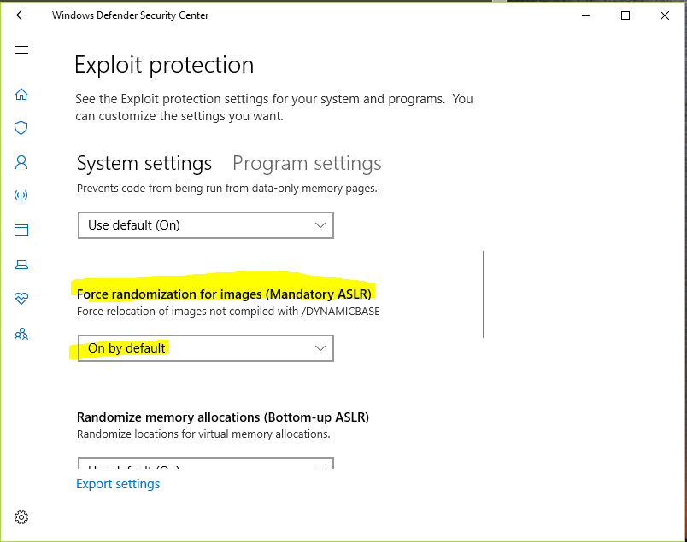Open the 'On by default' Mandatory ASLR dropdown
This screenshot has height=542, width=687.
coord(205,348)
